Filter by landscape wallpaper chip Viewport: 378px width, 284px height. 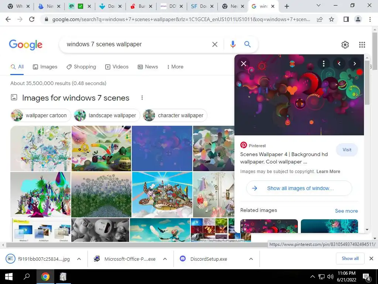coord(107,115)
